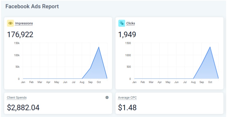Screen dimensions: 227x117
Task: Click the Aug label on Clicks chart
Action: [193, 82]
